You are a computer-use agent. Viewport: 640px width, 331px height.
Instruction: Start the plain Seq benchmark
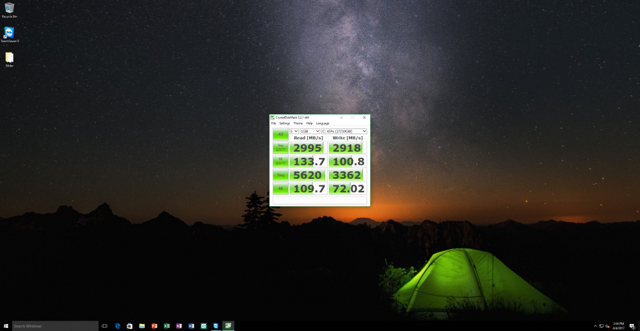(x=280, y=175)
